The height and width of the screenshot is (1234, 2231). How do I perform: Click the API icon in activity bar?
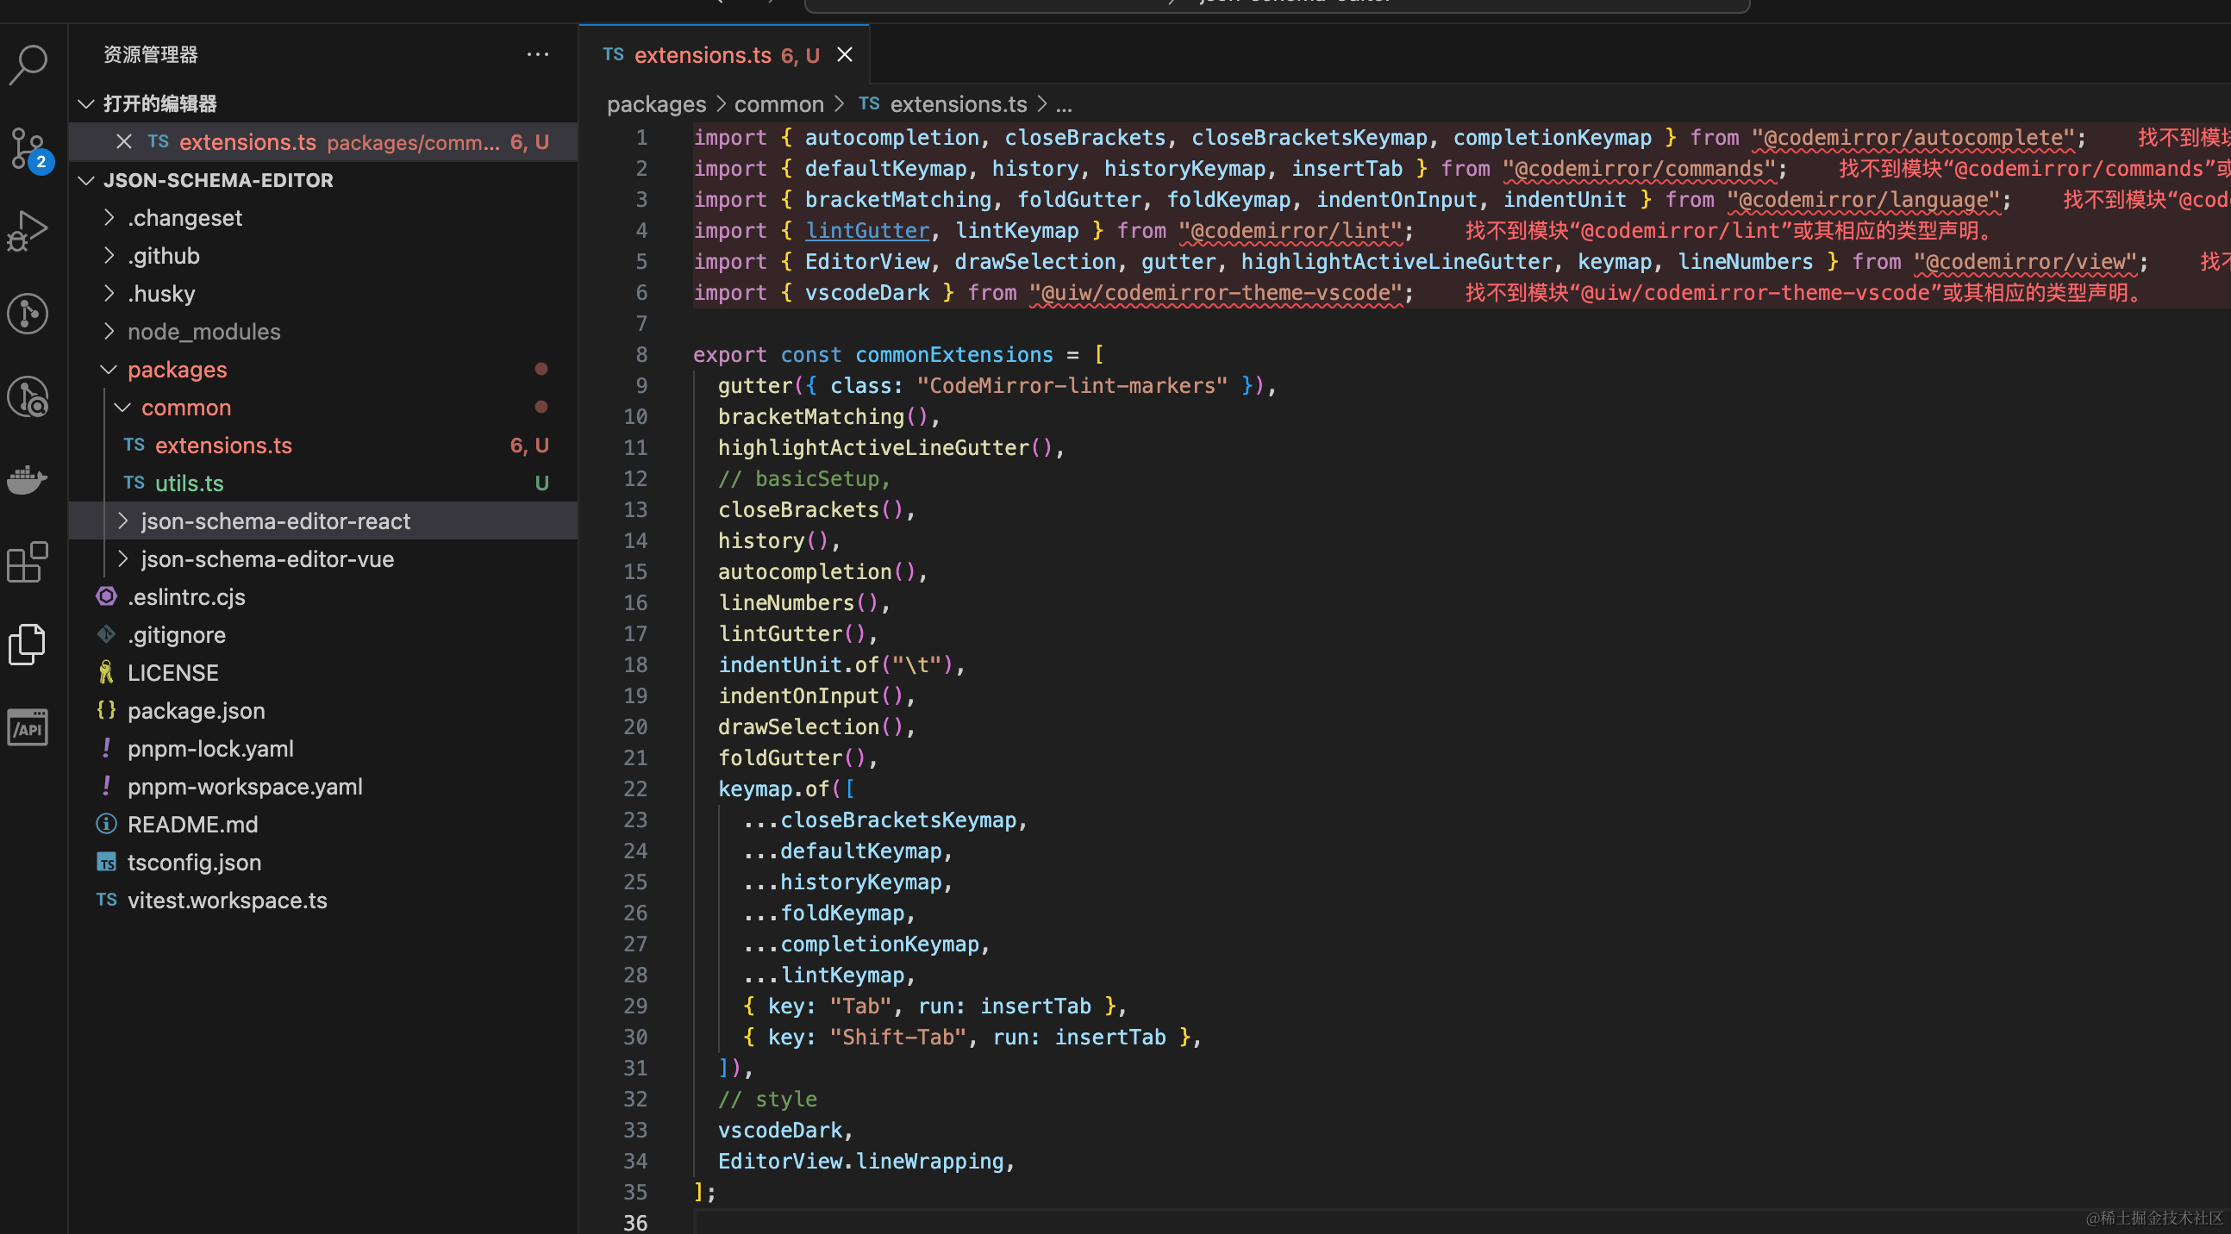(28, 727)
